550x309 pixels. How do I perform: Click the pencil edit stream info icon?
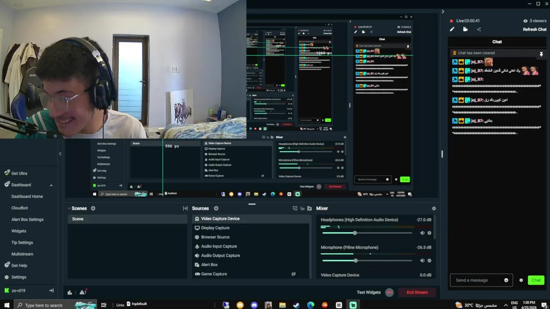point(452,29)
